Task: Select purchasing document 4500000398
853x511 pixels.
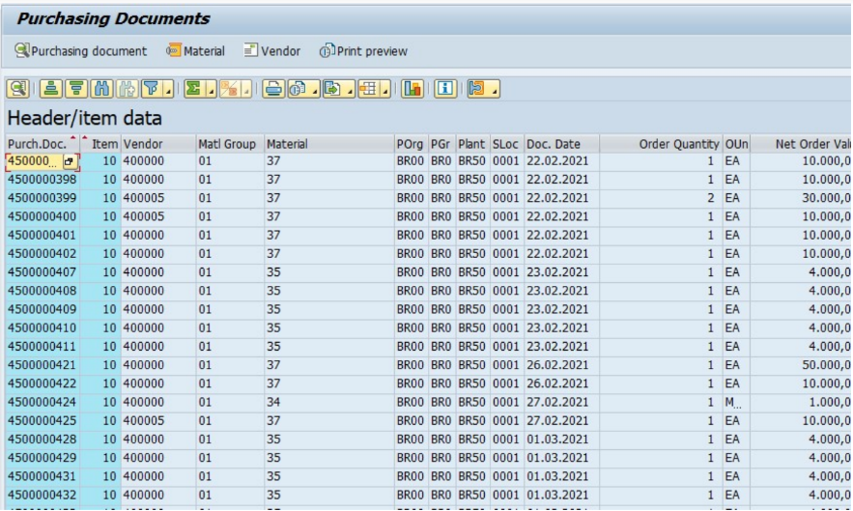Action: pos(42,180)
